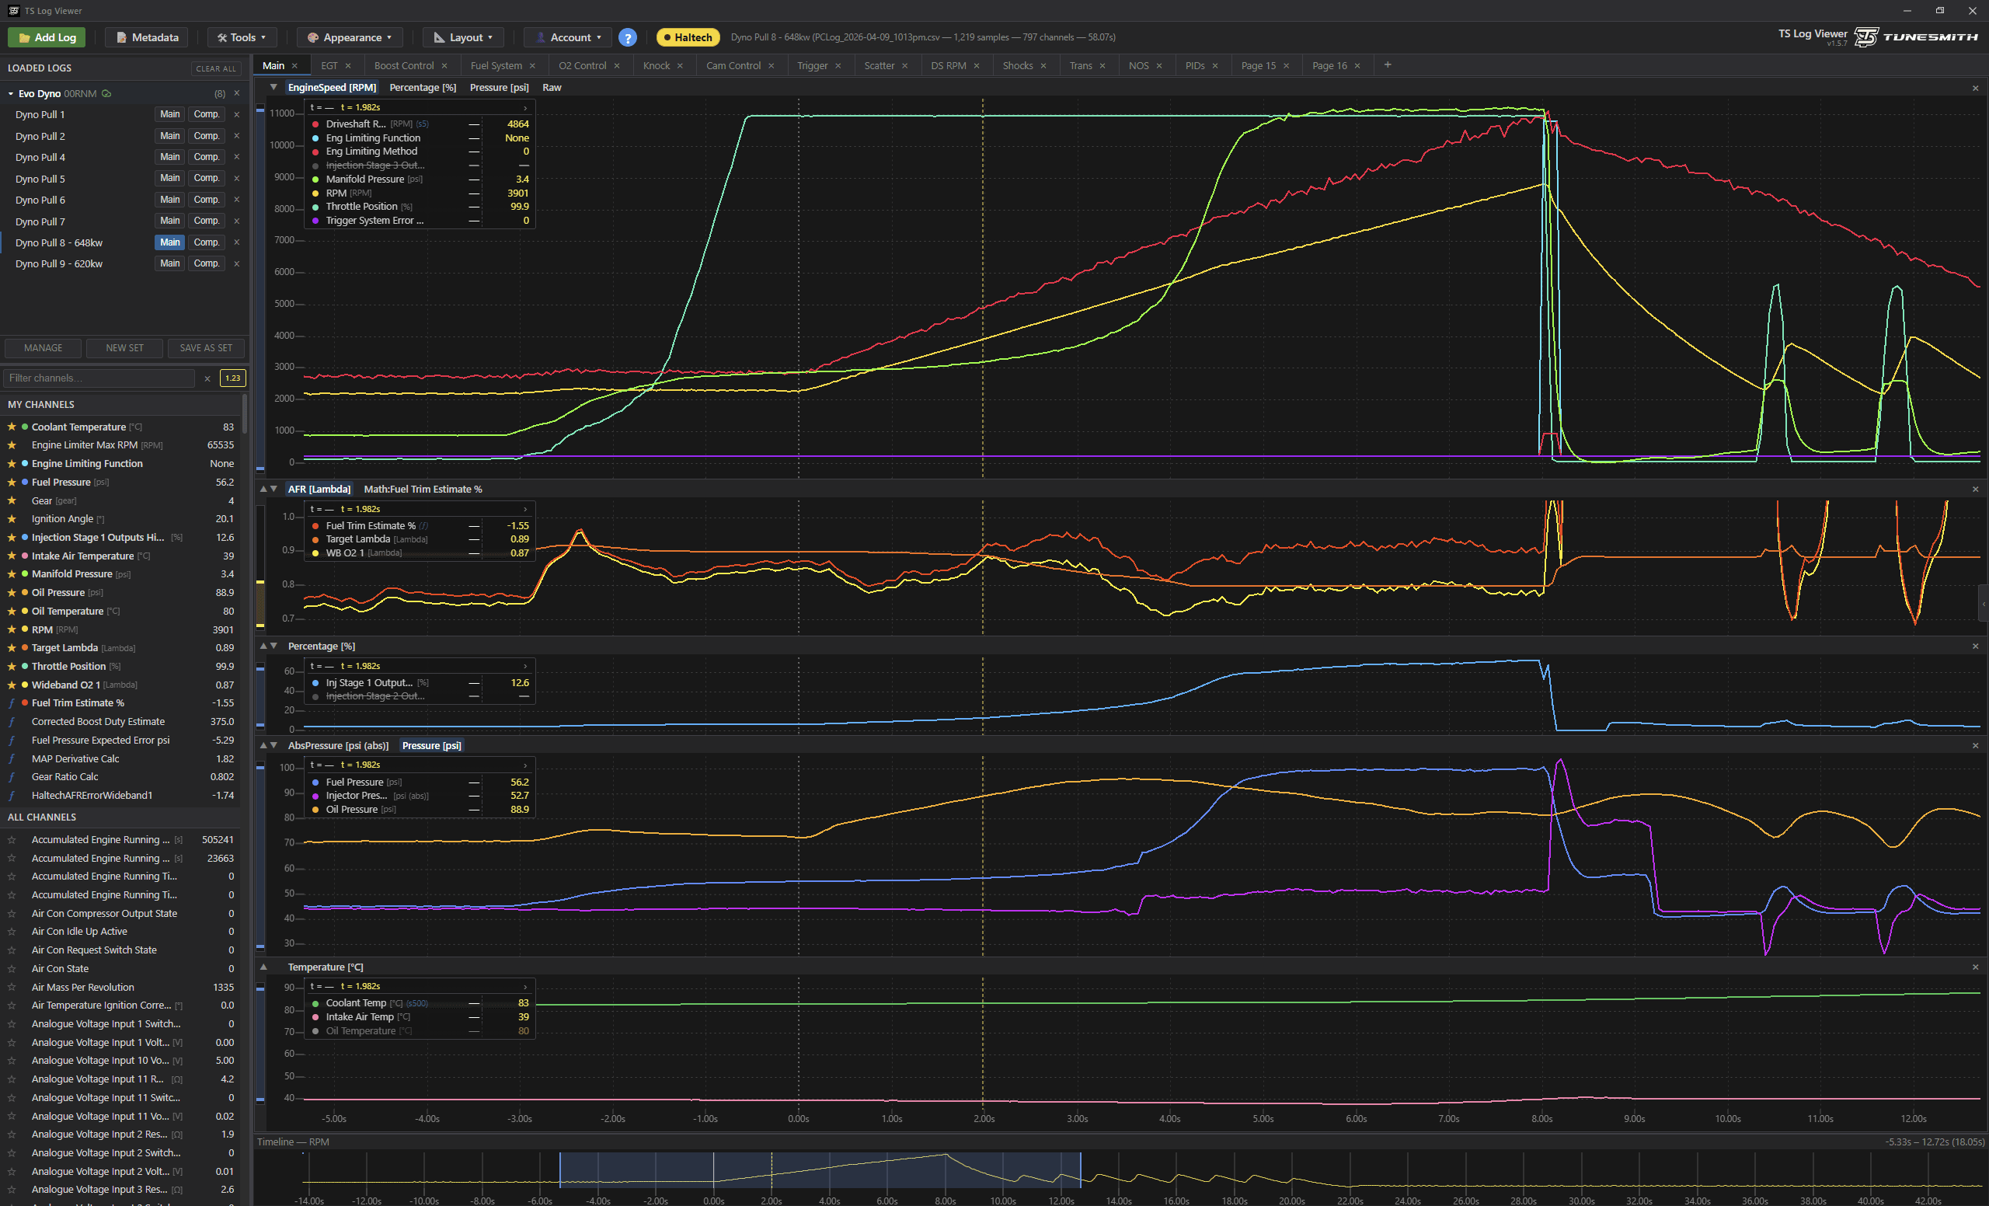
Task: Open the Layout dropdown menu
Action: point(463,37)
